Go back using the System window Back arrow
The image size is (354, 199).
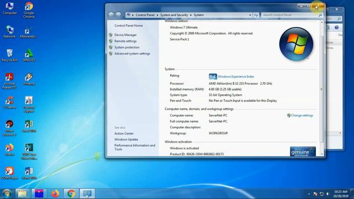tap(111, 15)
